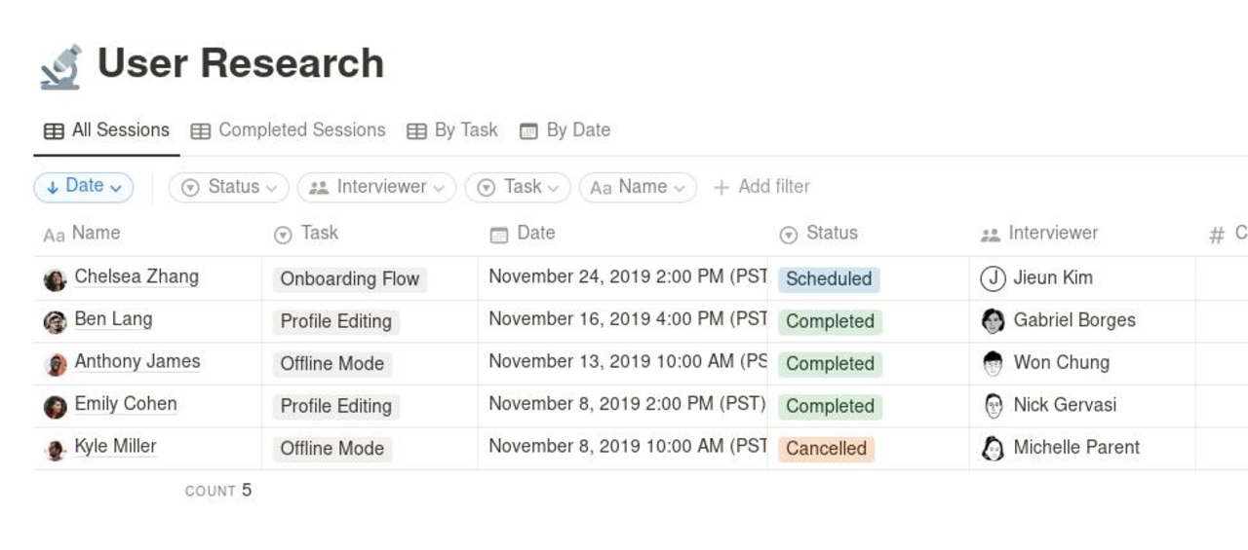
Task: Click Michelle Parent interviewer avatar
Action: [993, 448]
